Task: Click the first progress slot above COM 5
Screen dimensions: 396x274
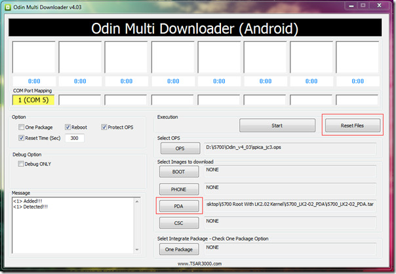Action: pos(34,57)
